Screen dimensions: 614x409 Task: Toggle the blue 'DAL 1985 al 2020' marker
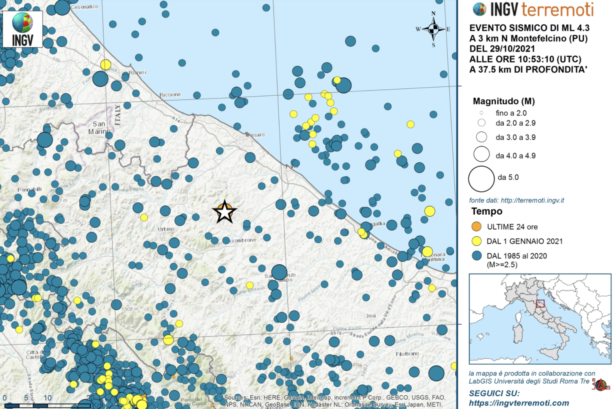(x=476, y=256)
